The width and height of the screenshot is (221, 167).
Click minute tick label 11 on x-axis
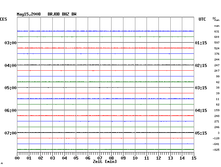point(147,158)
